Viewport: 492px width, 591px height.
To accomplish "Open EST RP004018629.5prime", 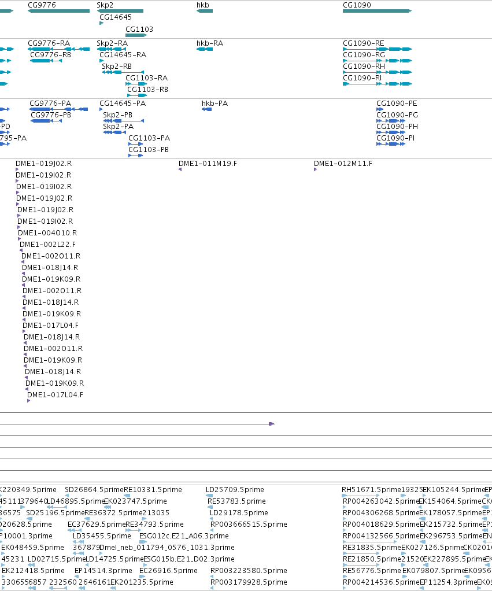I will click(x=381, y=524).
